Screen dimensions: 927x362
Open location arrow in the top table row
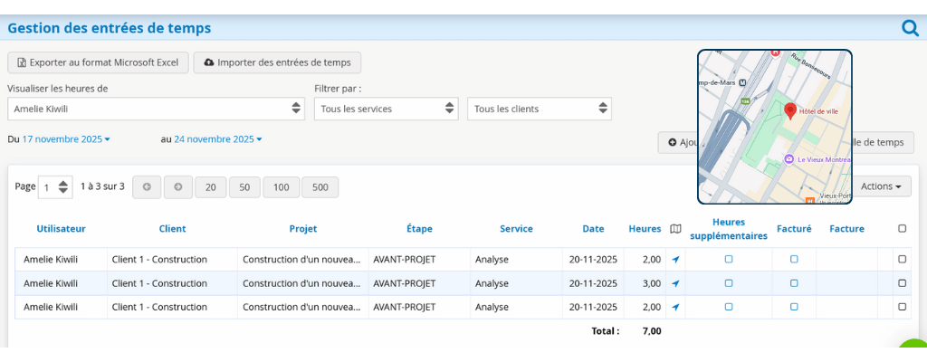point(675,259)
